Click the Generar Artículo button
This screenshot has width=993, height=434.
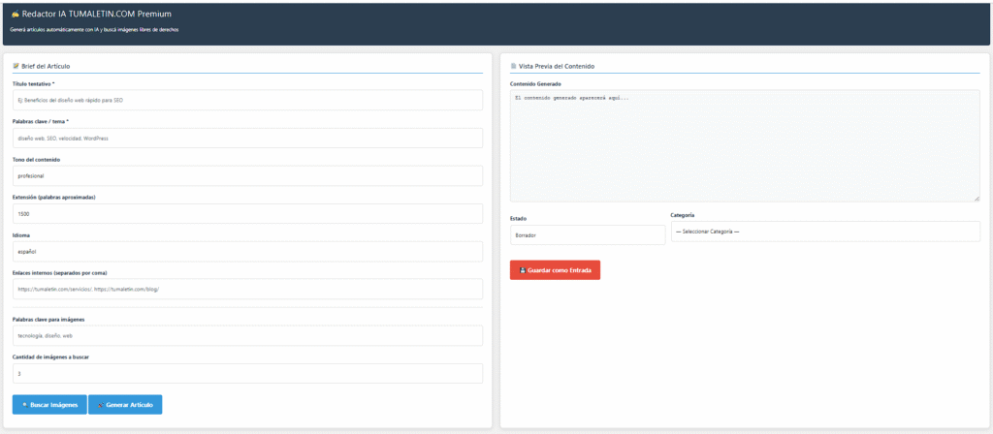click(x=125, y=405)
